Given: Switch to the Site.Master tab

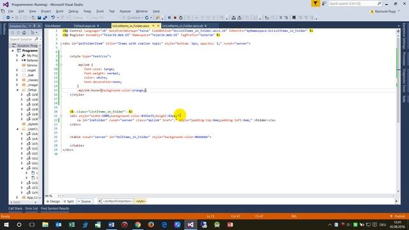Looking at the screenshot, I should [53, 26].
